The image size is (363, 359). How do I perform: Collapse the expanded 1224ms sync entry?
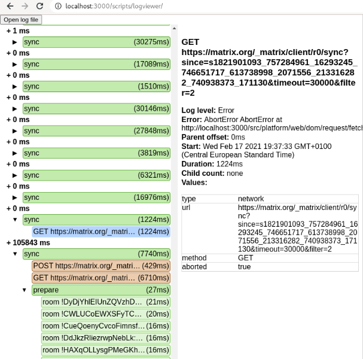coord(16,220)
